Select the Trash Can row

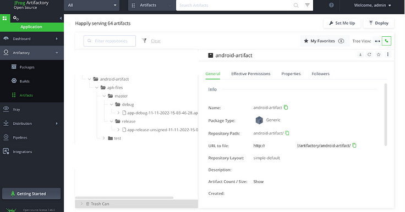coord(136,204)
